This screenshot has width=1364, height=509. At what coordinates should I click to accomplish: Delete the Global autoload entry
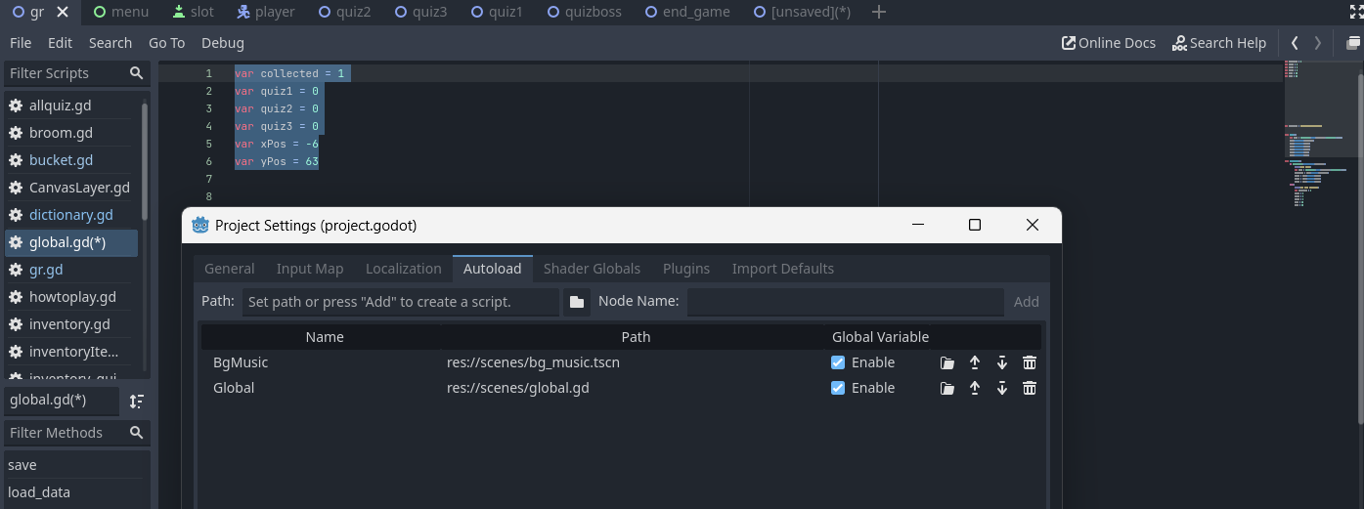1029,388
